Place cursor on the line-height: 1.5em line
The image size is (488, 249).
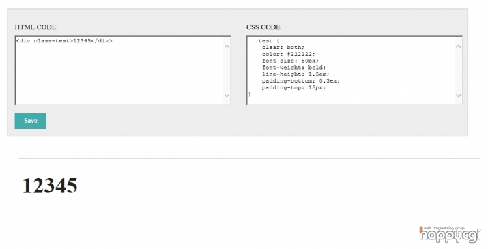(x=296, y=74)
